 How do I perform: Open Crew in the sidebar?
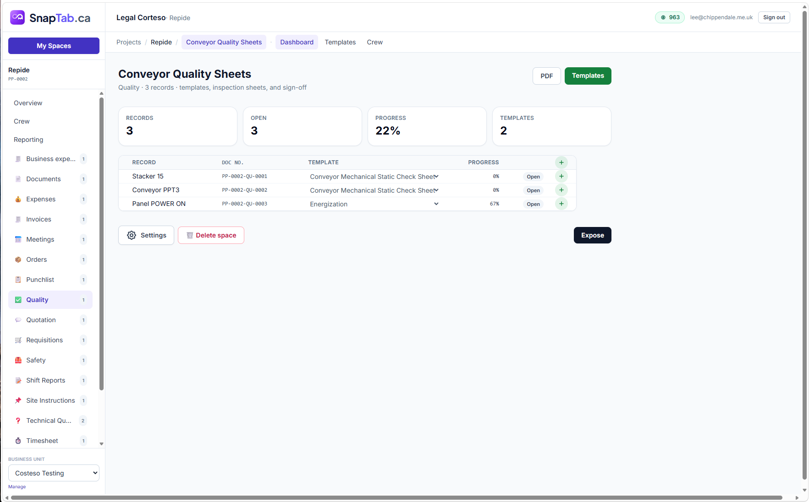(22, 121)
